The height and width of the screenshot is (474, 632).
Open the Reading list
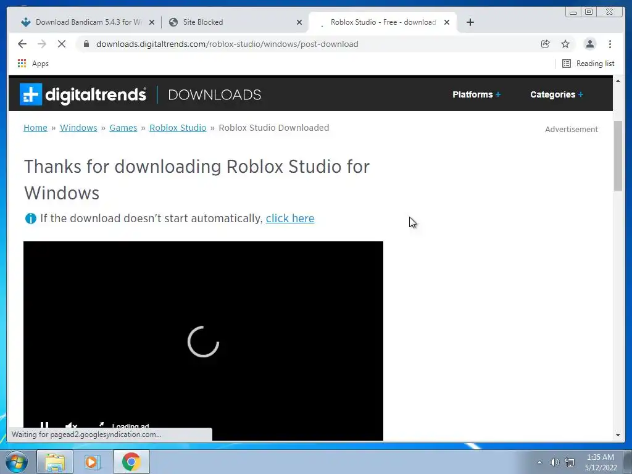[x=588, y=64]
